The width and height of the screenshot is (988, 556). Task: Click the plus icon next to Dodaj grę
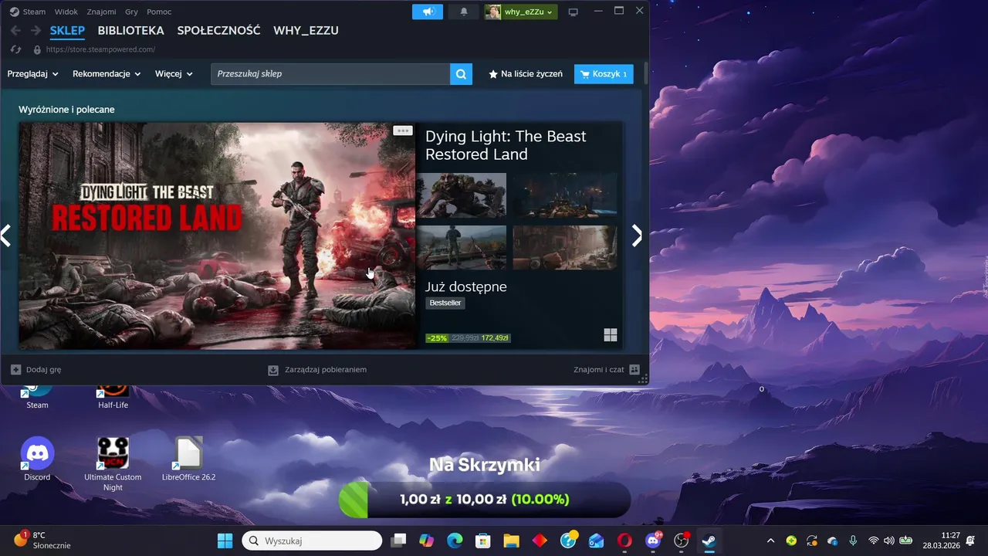(15, 370)
